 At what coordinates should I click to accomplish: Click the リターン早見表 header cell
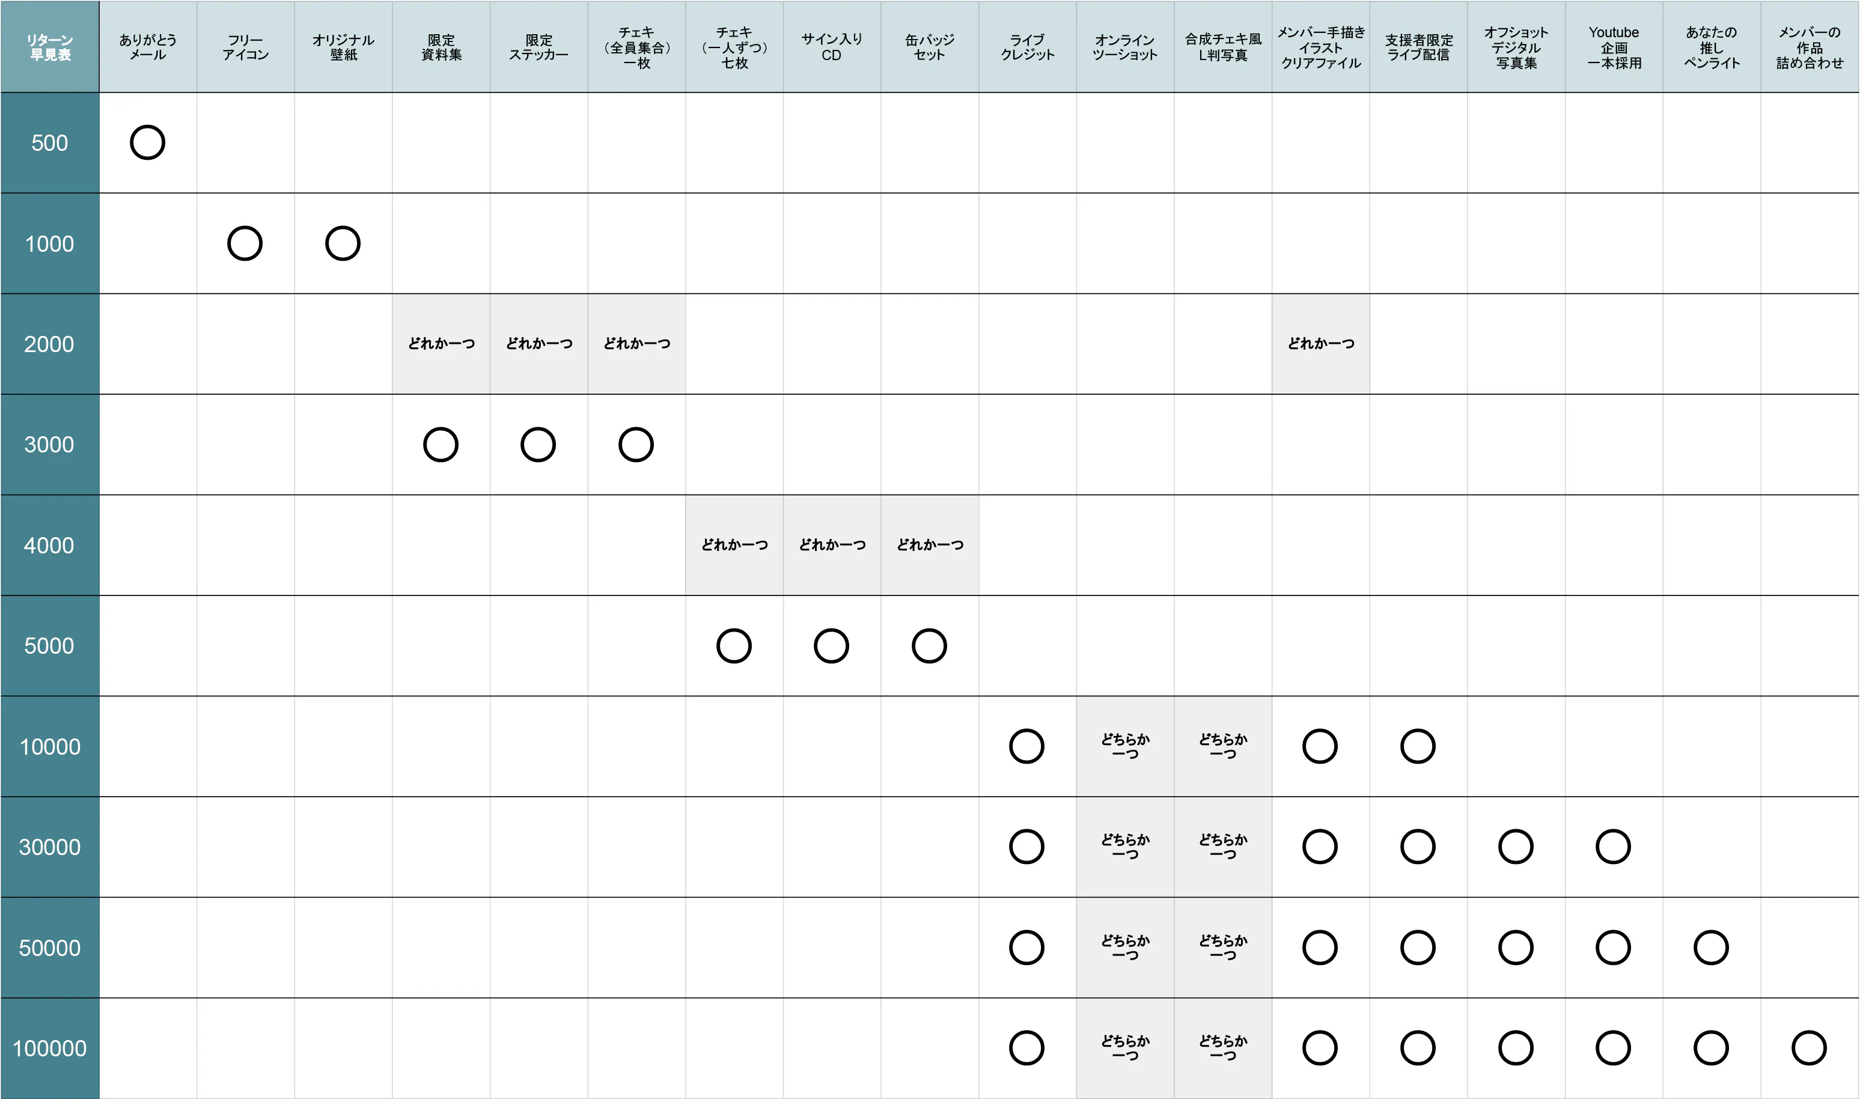[x=50, y=47]
